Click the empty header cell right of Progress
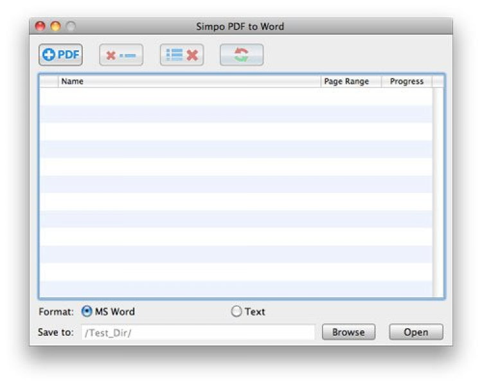This screenshot has height=386, width=482. point(438,82)
